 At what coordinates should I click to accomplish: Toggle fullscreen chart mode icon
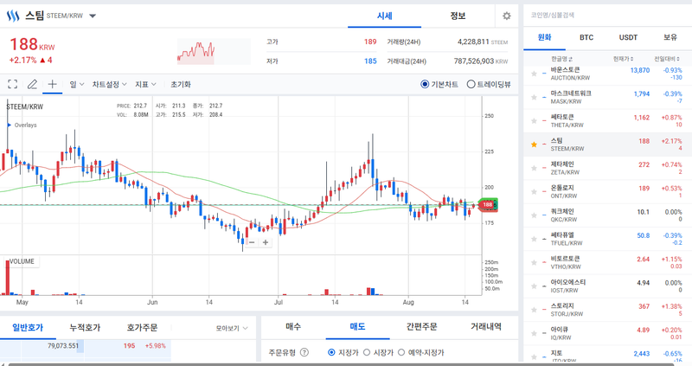(x=12, y=84)
